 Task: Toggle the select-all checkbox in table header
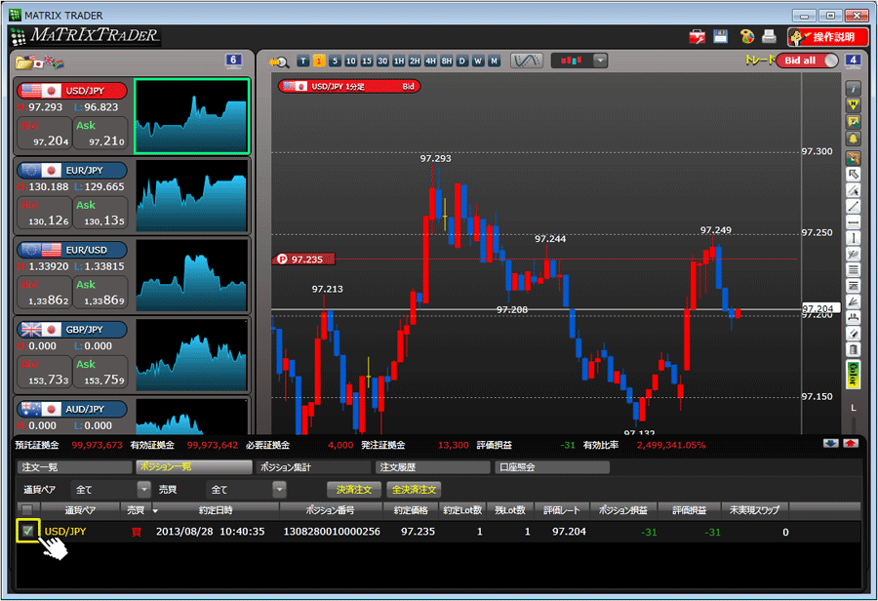27,509
